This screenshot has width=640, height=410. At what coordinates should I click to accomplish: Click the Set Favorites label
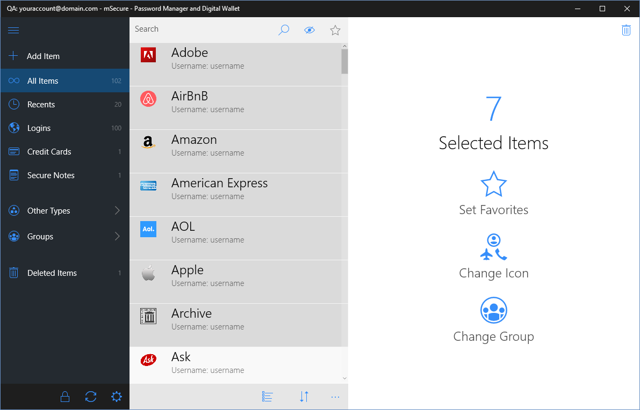(493, 210)
